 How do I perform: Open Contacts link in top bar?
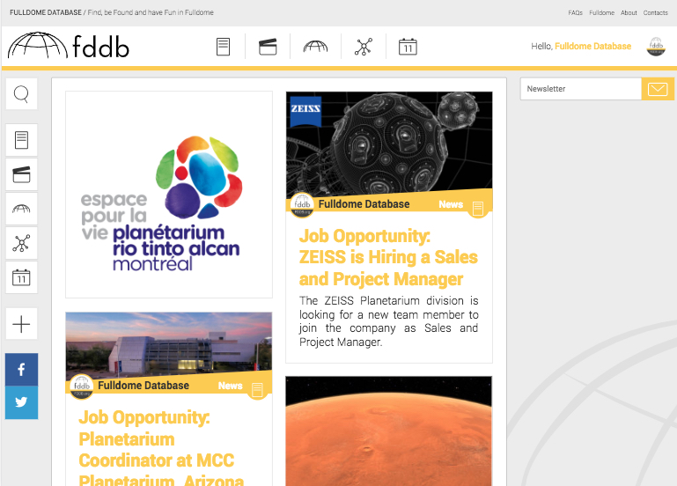pyautogui.click(x=655, y=13)
